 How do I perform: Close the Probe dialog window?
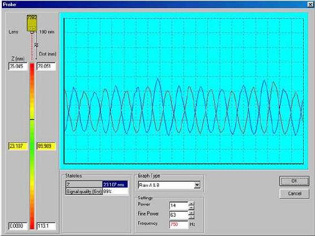tap(310, 4)
